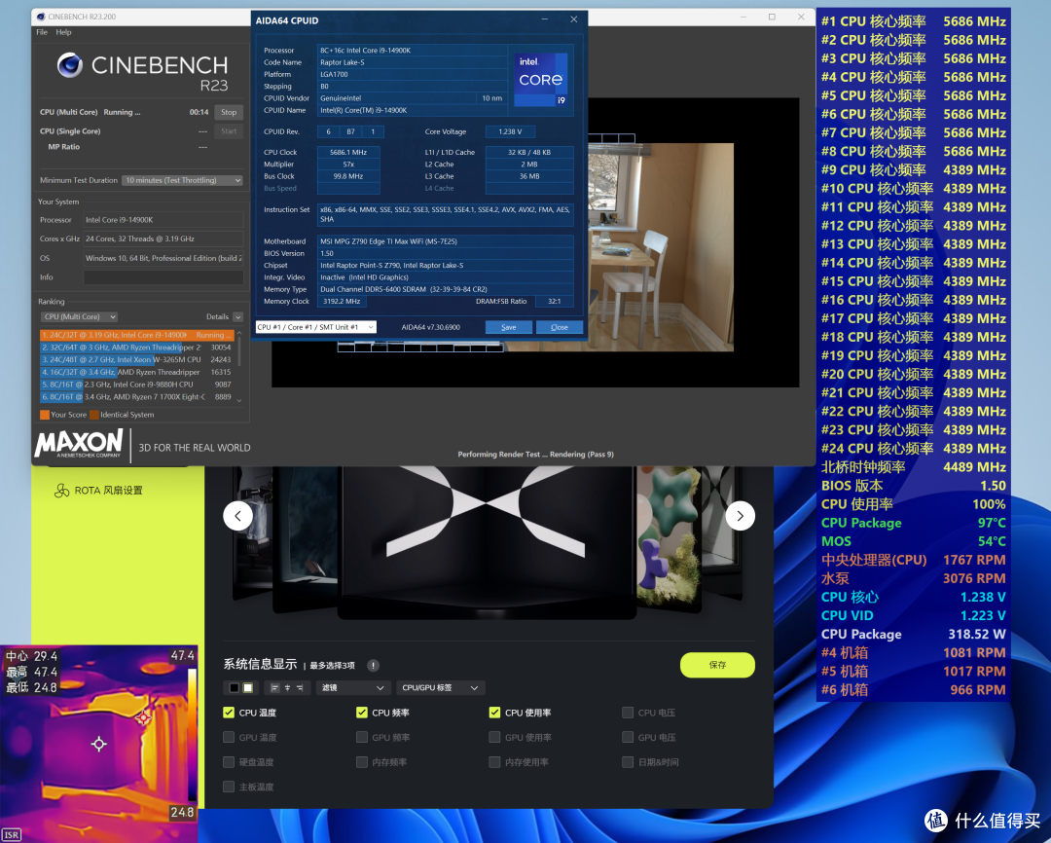Check 内存使用率 checkbox
Viewport: 1051px width, 843px height.
(494, 762)
